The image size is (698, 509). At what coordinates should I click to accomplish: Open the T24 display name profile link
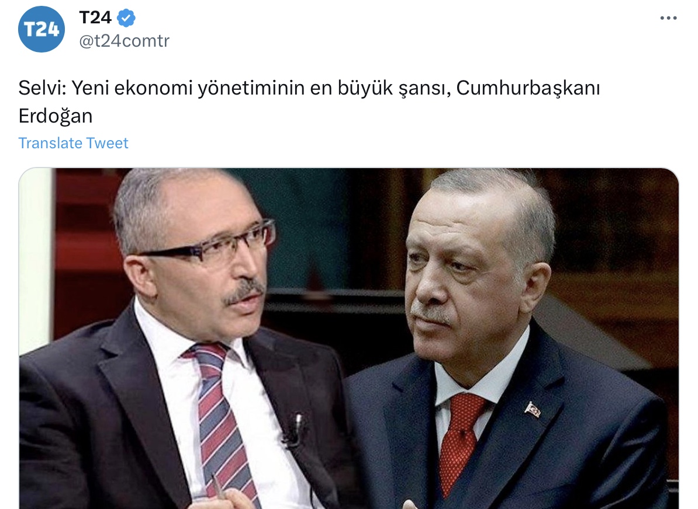pyautogui.click(x=95, y=18)
